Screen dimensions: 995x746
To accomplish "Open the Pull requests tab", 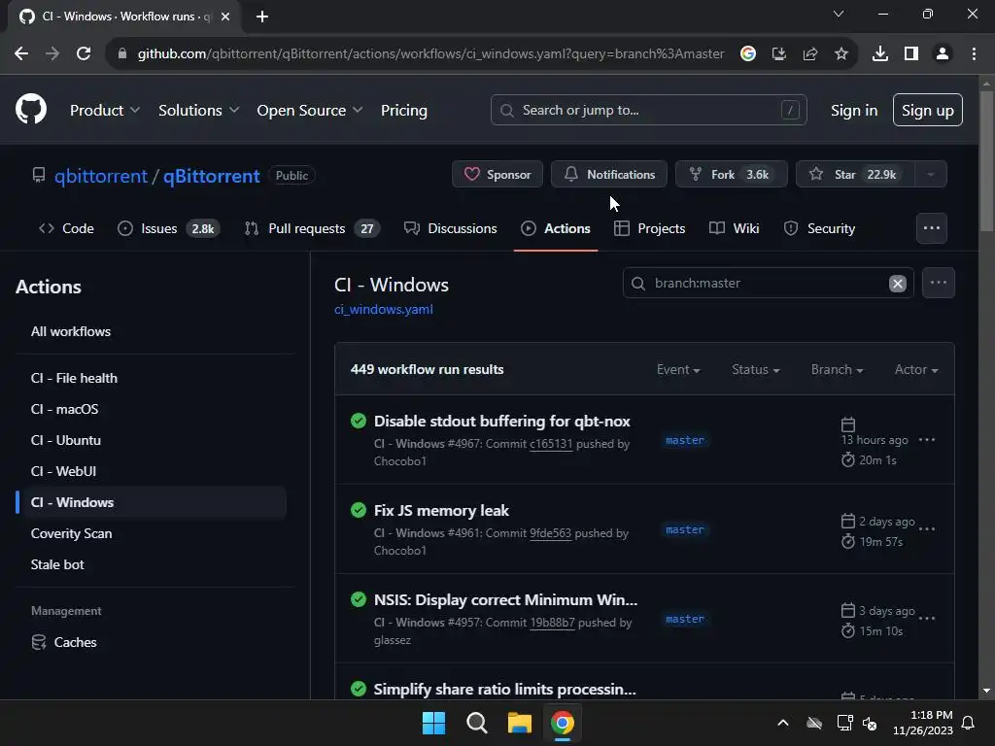I will (x=312, y=228).
